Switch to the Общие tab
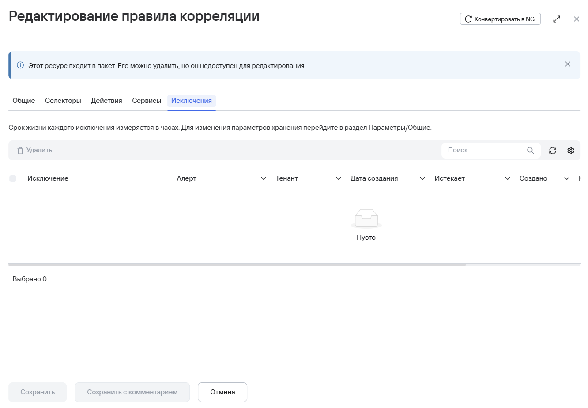The image size is (588, 408). click(x=24, y=101)
